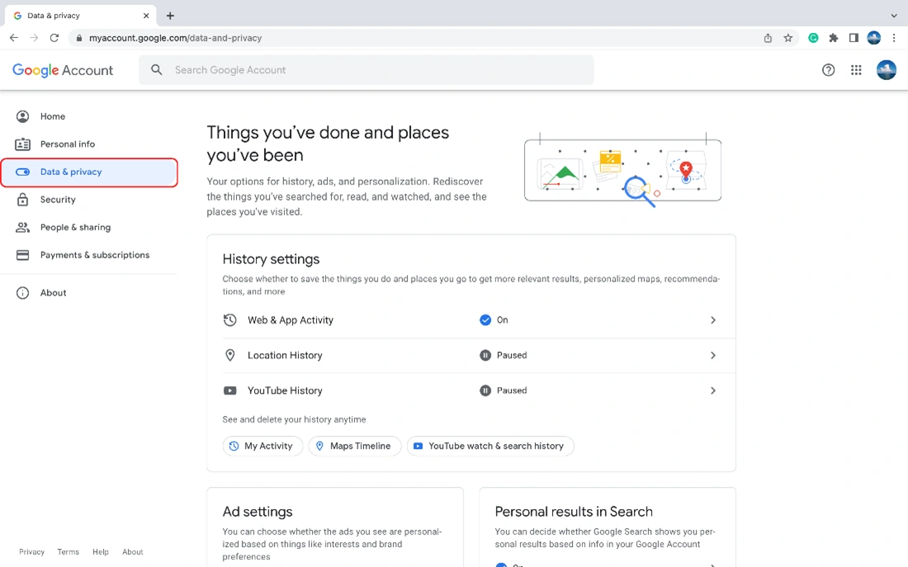The height and width of the screenshot is (567, 908).
Task: Click the Help footer link
Action: [101, 552]
